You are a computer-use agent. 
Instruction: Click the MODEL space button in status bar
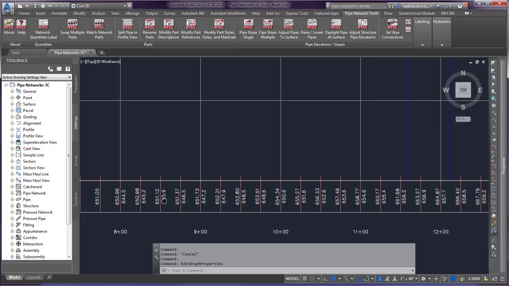click(292, 278)
